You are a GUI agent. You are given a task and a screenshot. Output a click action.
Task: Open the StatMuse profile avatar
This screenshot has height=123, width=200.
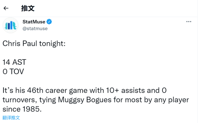11,25
